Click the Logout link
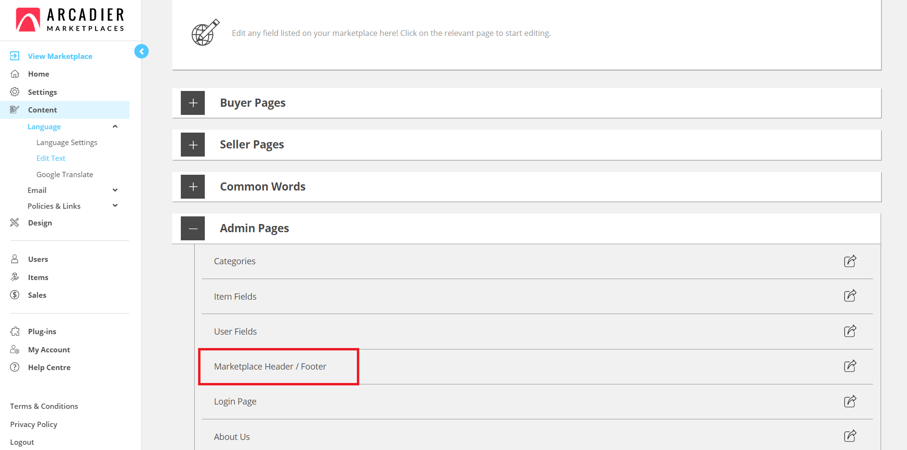This screenshot has width=907, height=450. click(22, 442)
